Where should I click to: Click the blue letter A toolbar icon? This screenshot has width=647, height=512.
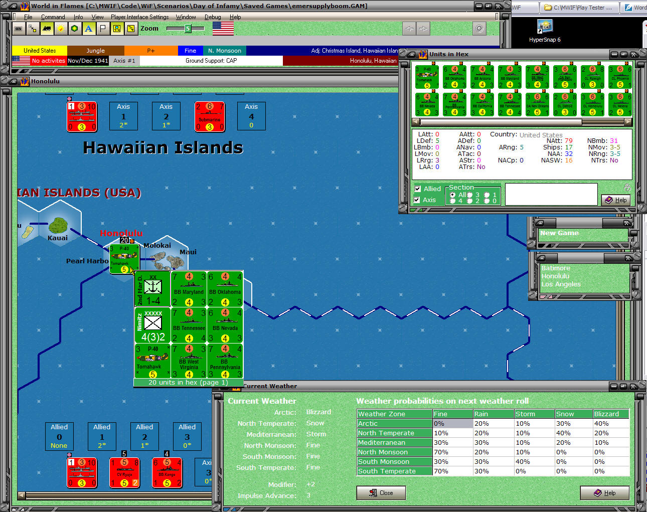click(x=89, y=29)
